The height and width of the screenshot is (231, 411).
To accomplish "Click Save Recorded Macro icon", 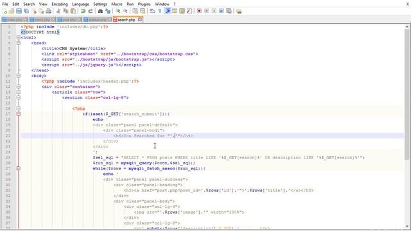I will tap(229, 11).
